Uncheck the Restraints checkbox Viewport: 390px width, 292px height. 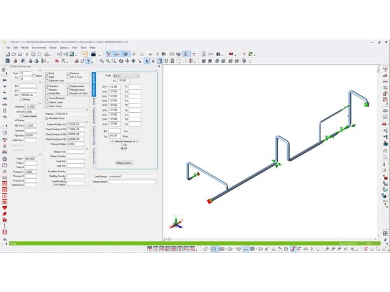pos(47,86)
